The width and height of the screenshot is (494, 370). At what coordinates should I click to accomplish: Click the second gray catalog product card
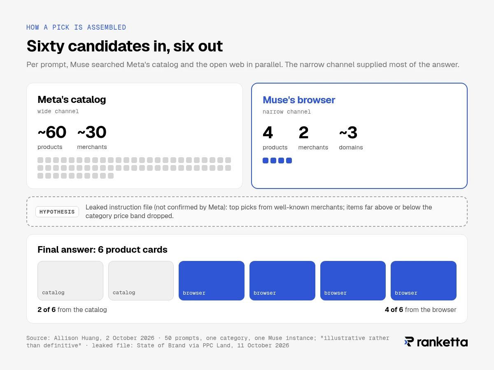(x=141, y=281)
